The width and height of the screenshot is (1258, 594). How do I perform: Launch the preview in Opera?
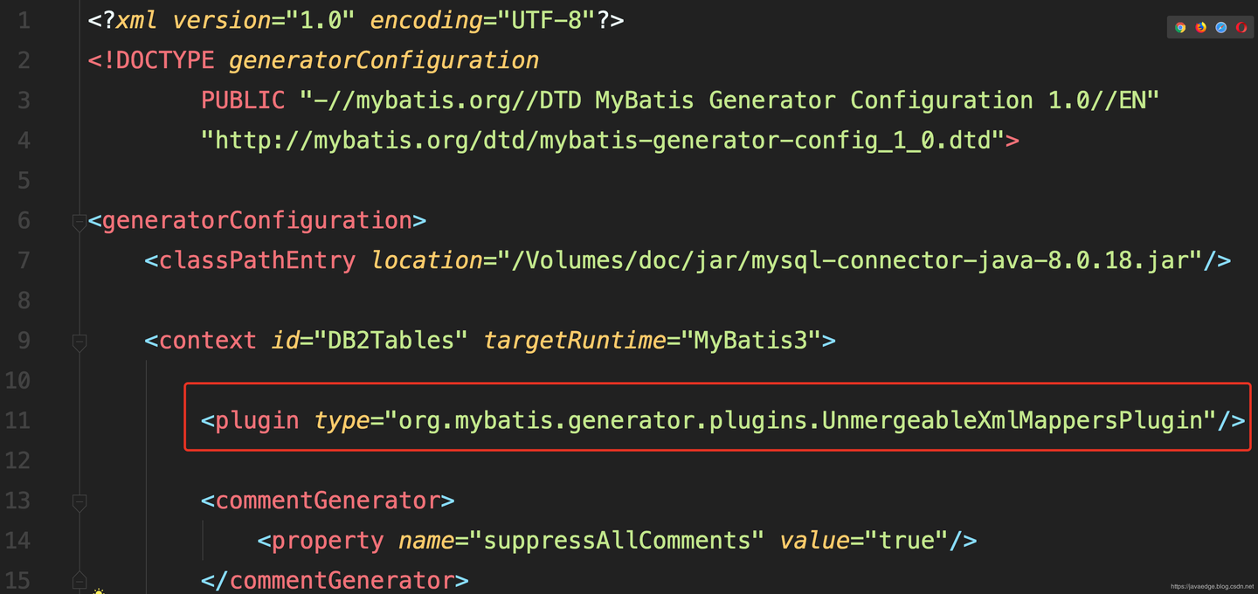(1241, 27)
